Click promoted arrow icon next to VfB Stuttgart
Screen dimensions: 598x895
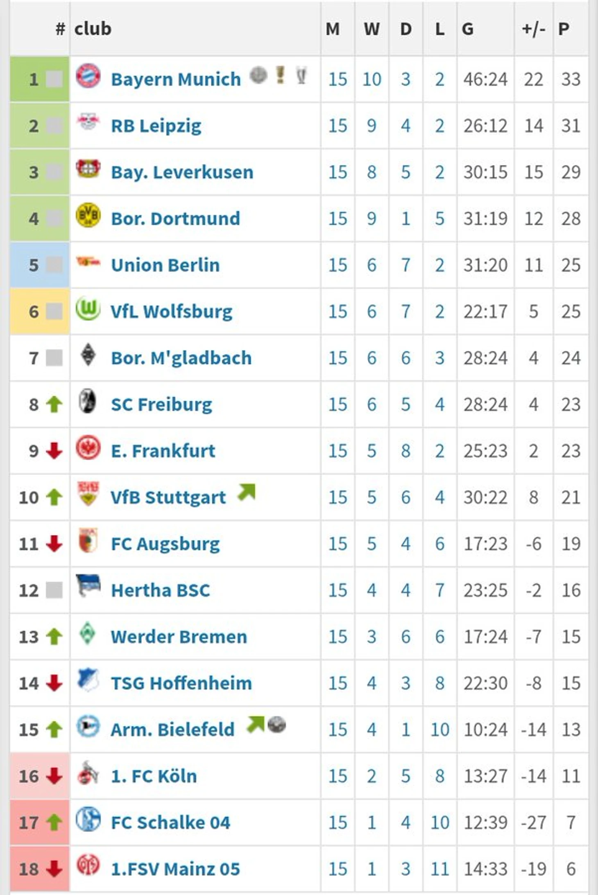pyautogui.click(x=247, y=492)
